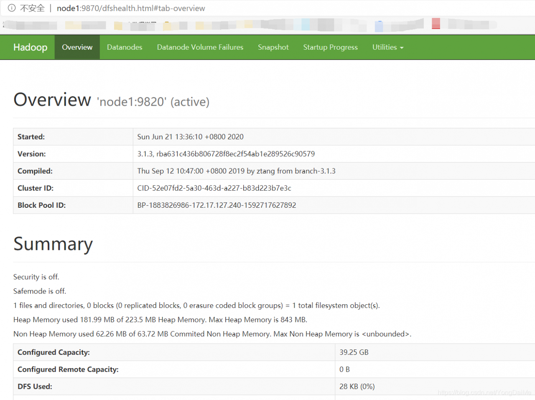Open the Datanodes tab
Viewport: 535px width, 400px height.
tap(125, 47)
